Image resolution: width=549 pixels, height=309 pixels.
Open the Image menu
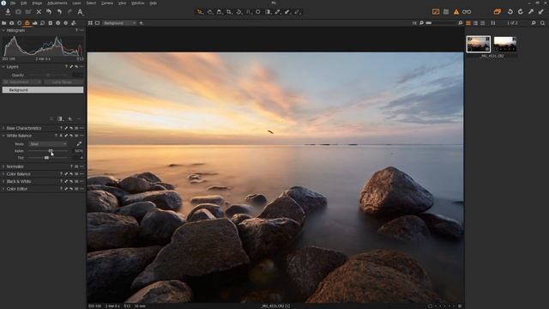37,3
